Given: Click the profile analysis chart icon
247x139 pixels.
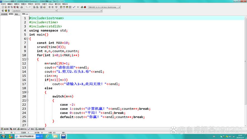Looking at the screenshot, I should [82, 7].
